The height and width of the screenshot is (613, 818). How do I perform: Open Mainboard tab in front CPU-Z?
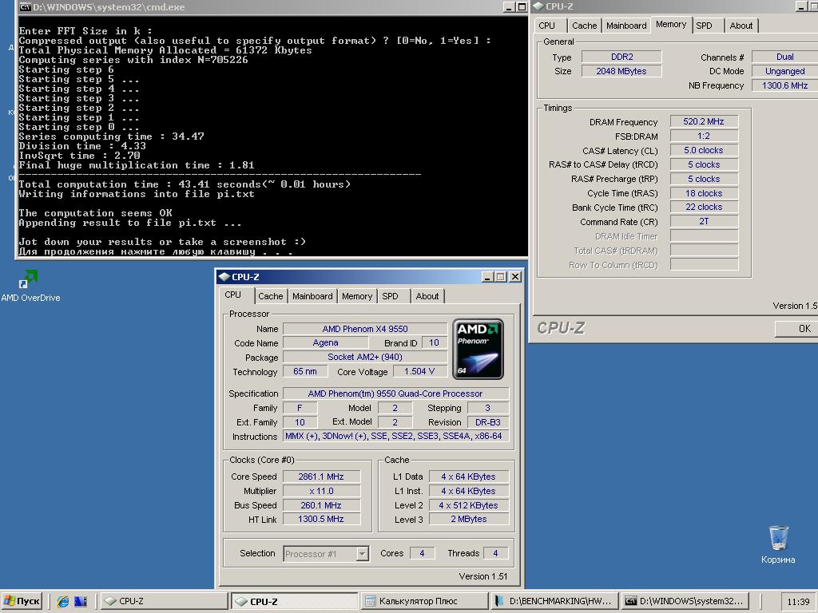tap(312, 296)
